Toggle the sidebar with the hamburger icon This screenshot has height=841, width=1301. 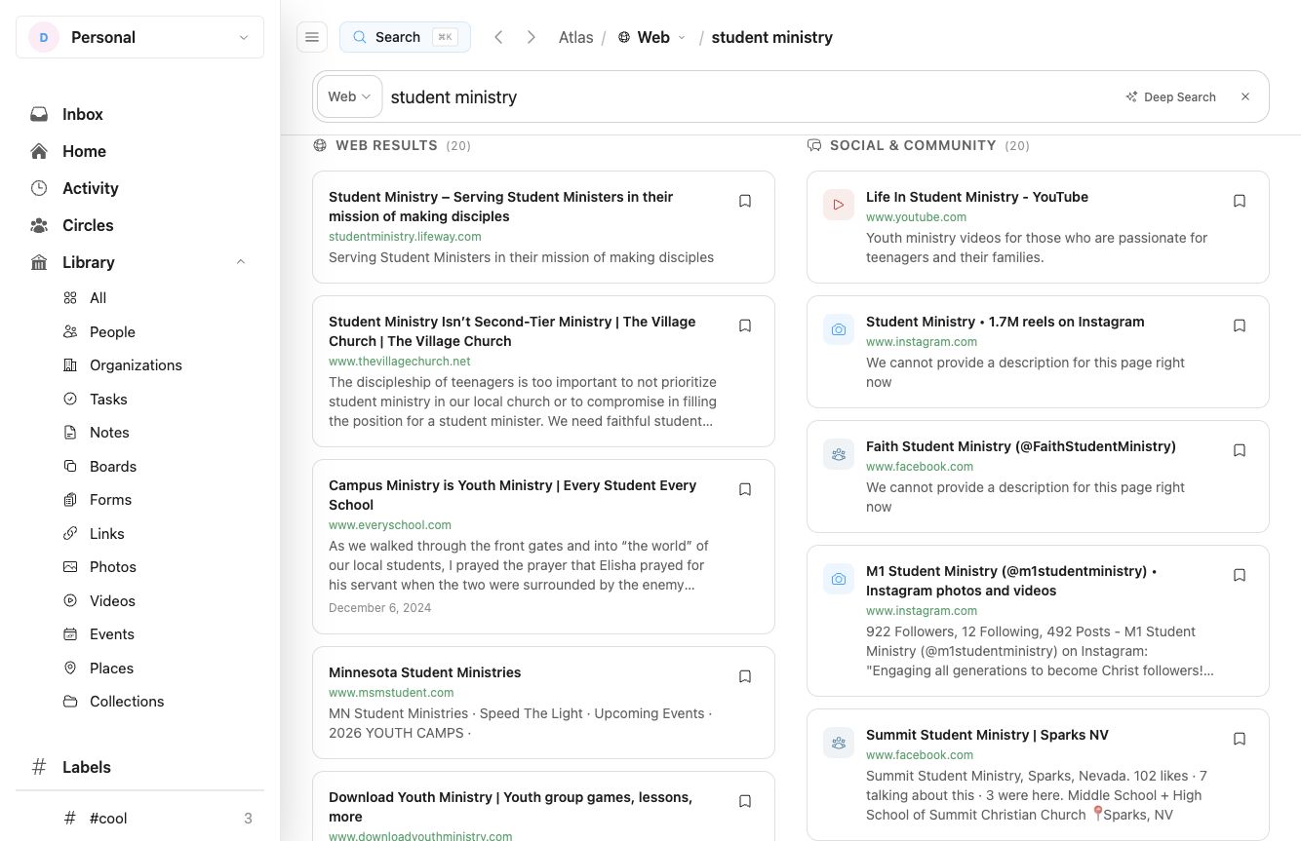tap(312, 37)
